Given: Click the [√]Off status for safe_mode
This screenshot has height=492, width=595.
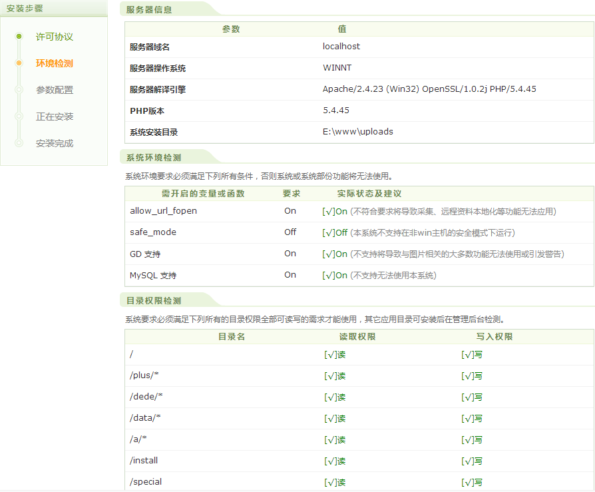Looking at the screenshot, I should (335, 233).
